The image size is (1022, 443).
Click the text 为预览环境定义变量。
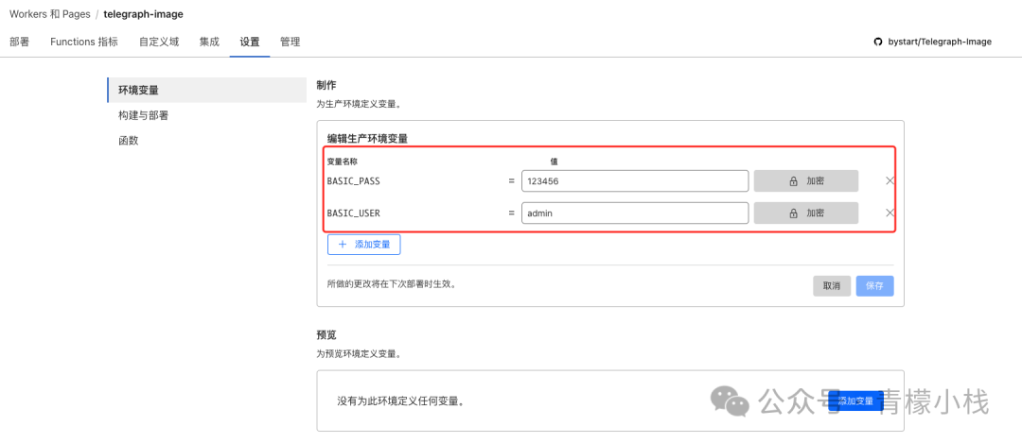pyautogui.click(x=358, y=354)
